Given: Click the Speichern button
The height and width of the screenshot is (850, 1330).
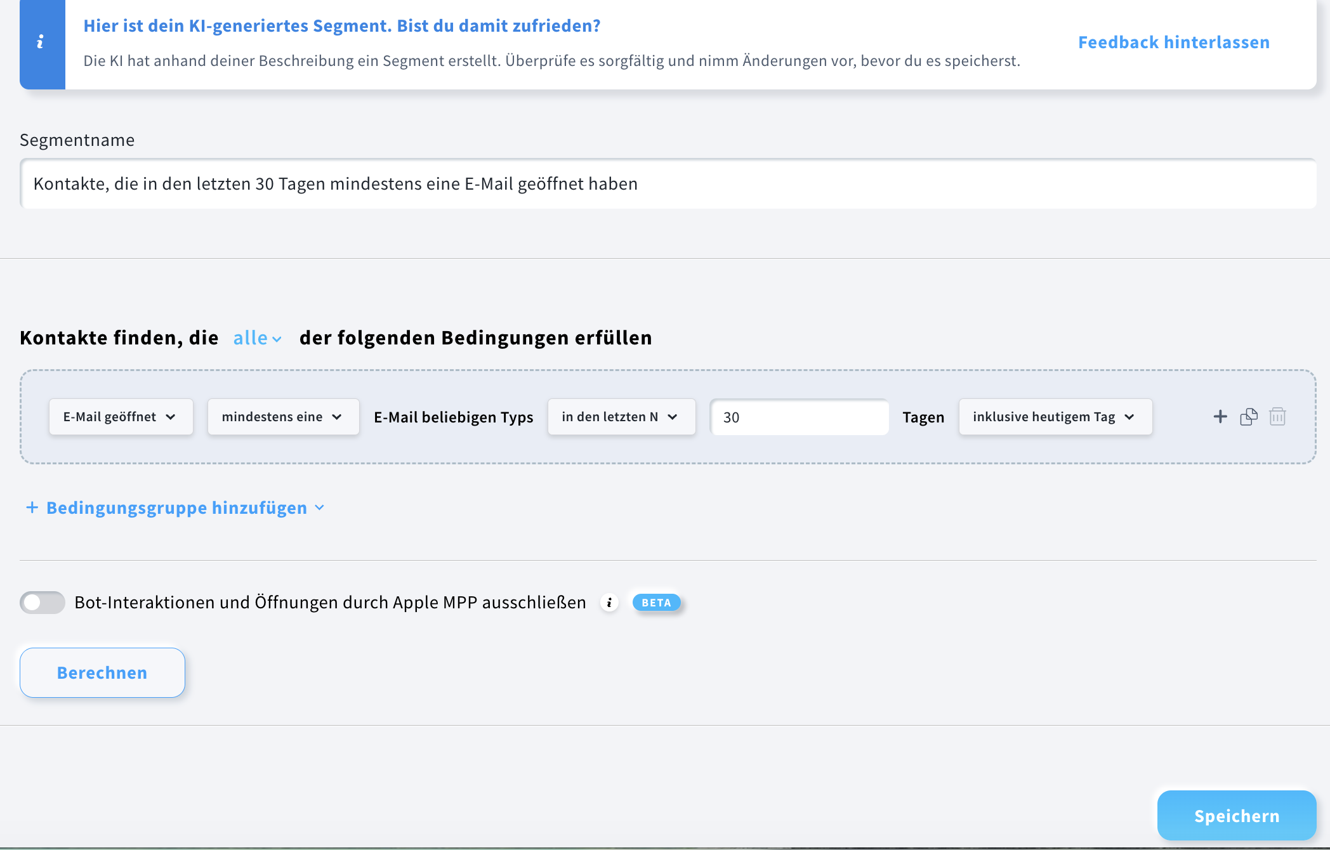Looking at the screenshot, I should click(1236, 815).
